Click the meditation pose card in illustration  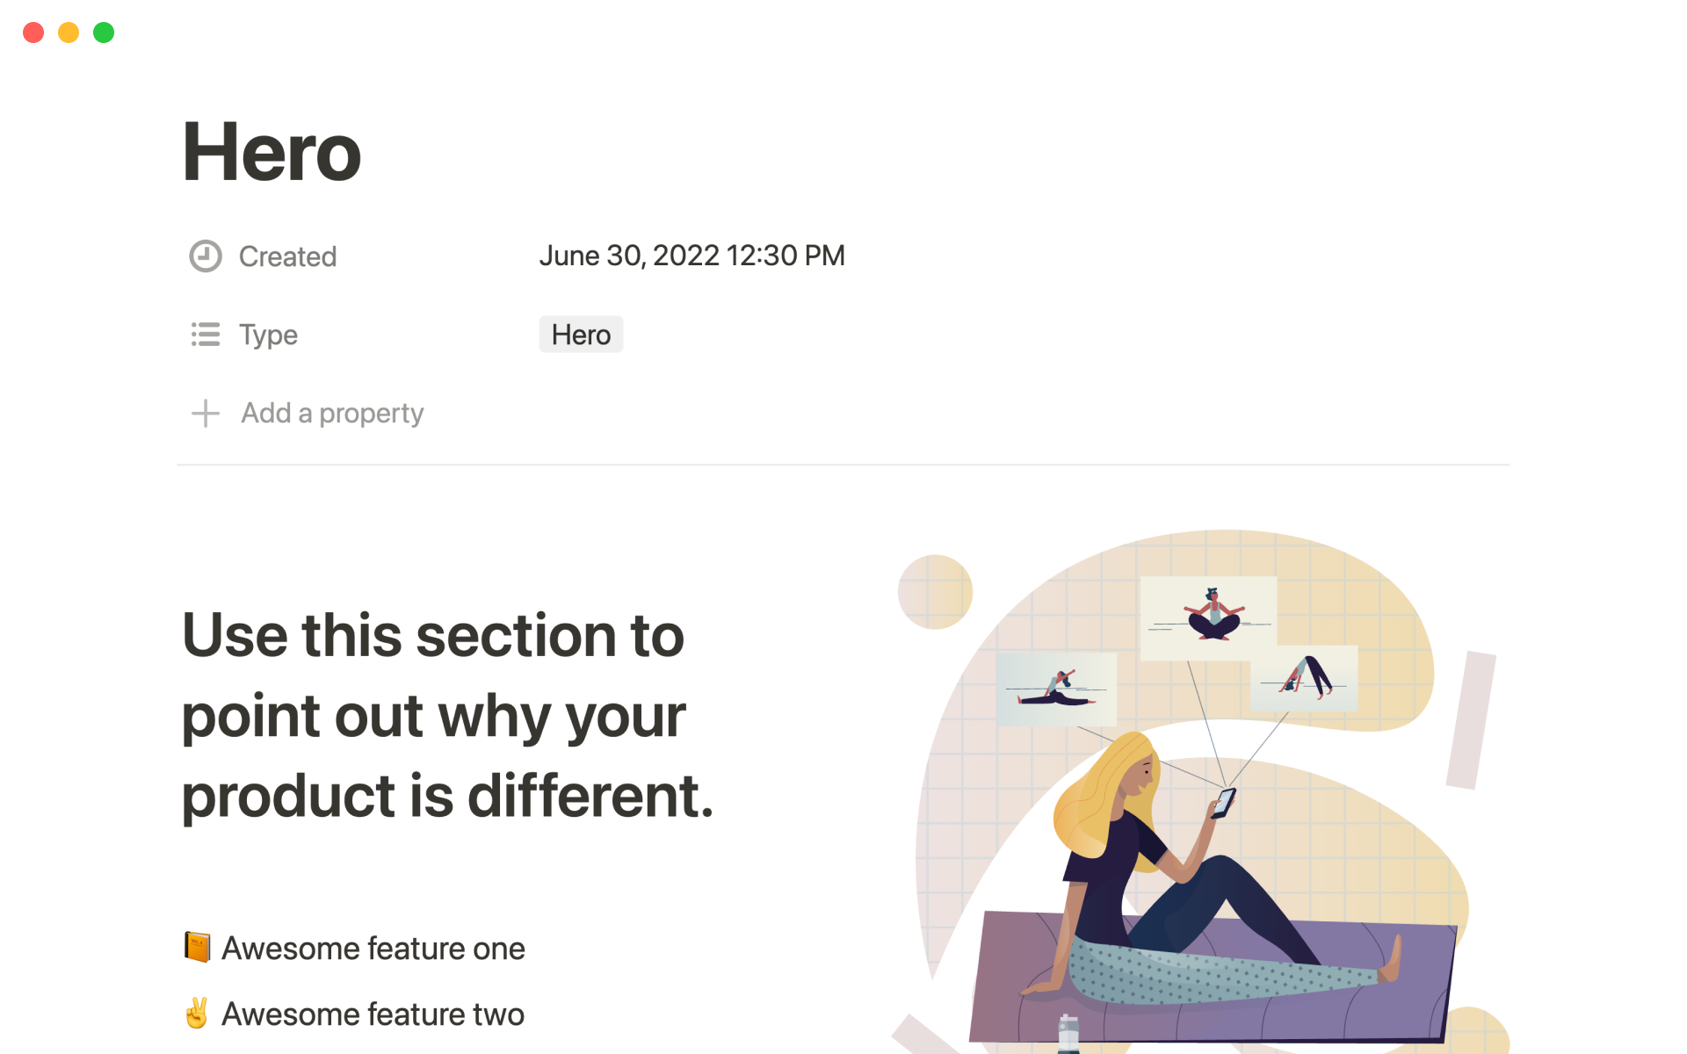coord(1209,617)
